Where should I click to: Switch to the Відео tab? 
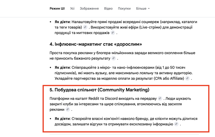click(x=108, y=8)
